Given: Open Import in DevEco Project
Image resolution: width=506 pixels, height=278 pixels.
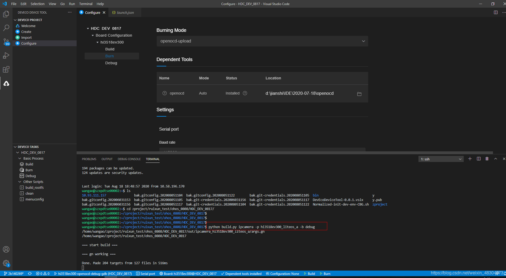Looking at the screenshot, I should 26,37.
